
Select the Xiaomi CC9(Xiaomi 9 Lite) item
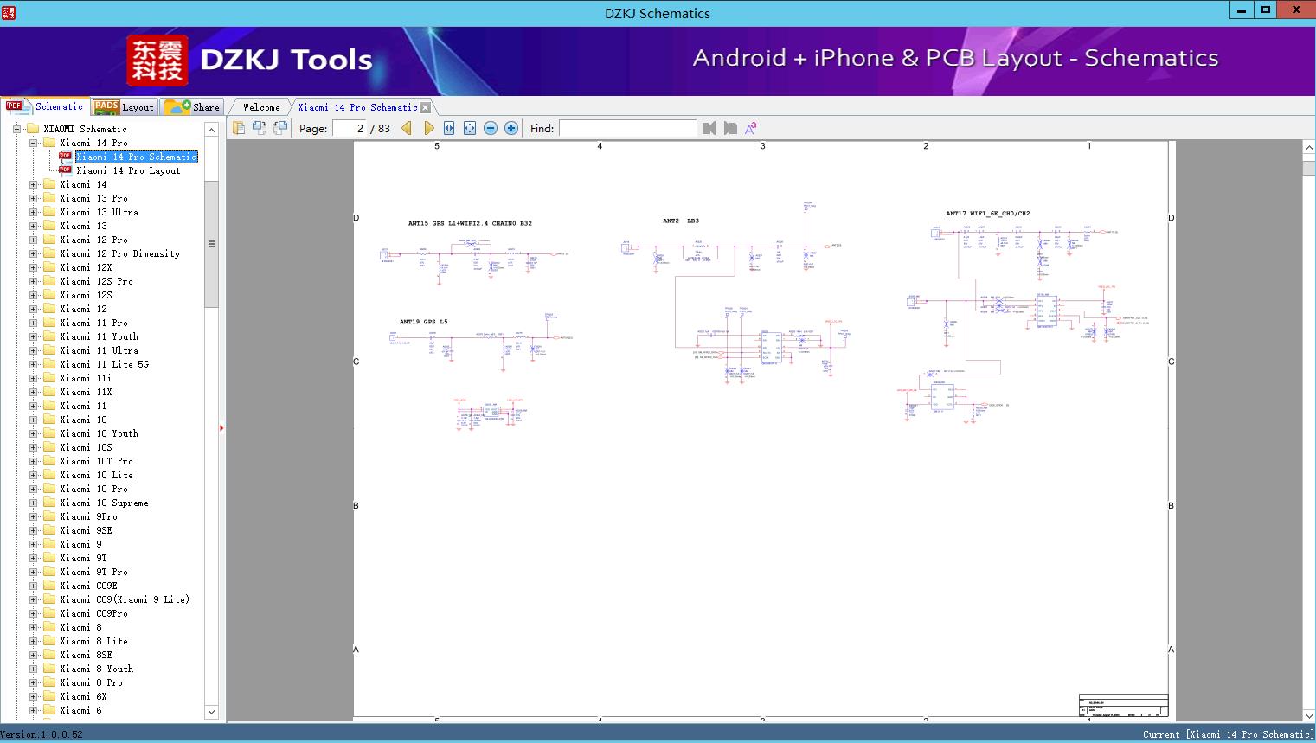coord(125,599)
